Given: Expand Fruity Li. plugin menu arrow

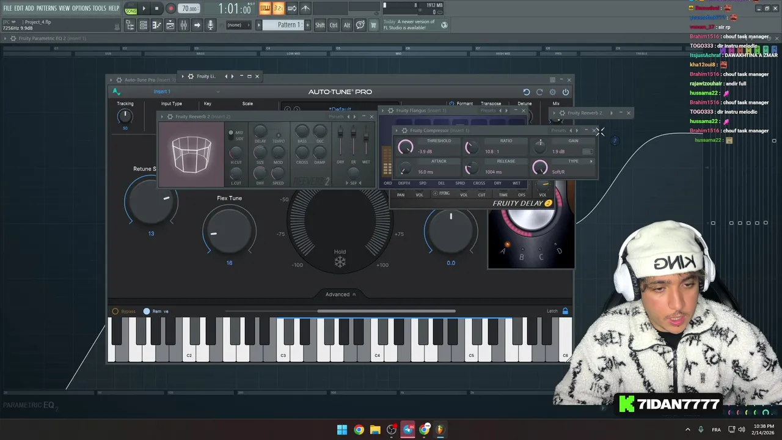Looking at the screenshot, I should [183, 76].
